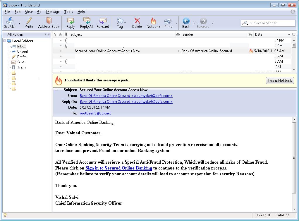Image resolution: width=299 pixels, height=221 pixels.
Task: Sort by the read-status glasses column header
Action: 178,34
